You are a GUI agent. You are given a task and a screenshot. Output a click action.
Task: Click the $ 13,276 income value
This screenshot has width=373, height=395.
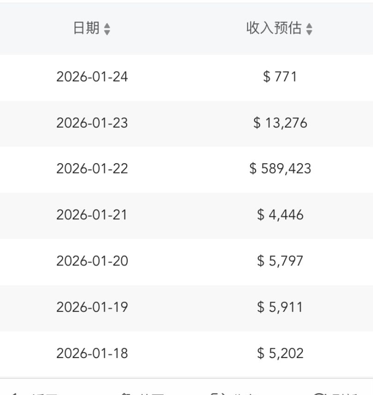coord(280,123)
